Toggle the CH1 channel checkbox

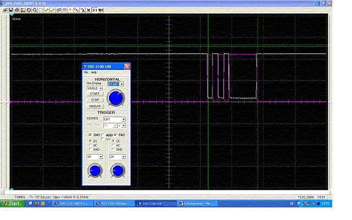pos(90,135)
